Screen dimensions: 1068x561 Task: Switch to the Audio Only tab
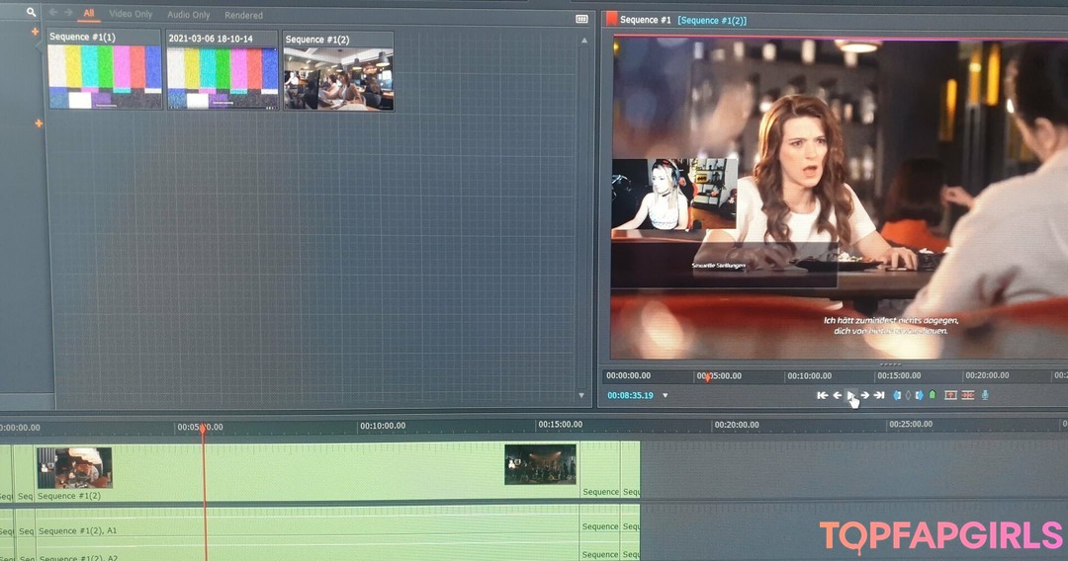click(189, 15)
